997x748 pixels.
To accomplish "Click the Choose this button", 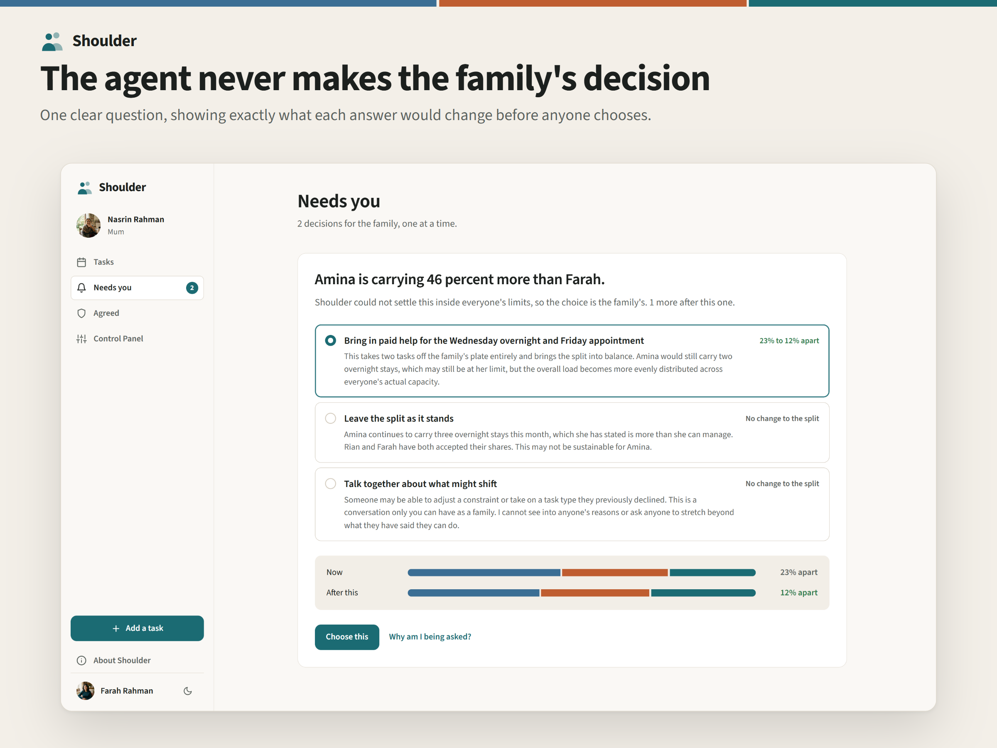I will pos(347,637).
